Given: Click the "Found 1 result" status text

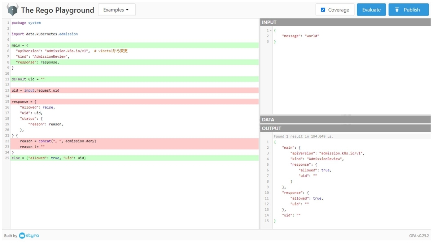Looking at the screenshot, I should (x=303, y=136).
